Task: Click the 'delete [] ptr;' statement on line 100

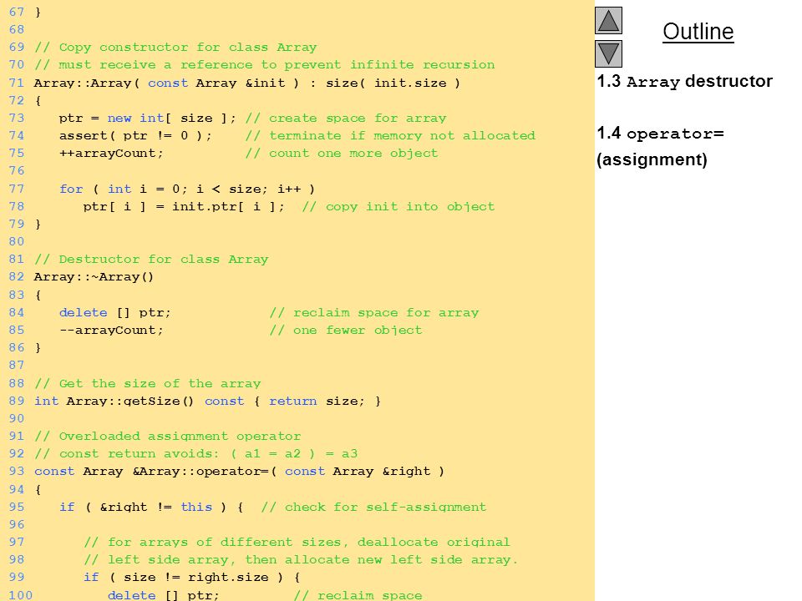Action: point(163,595)
